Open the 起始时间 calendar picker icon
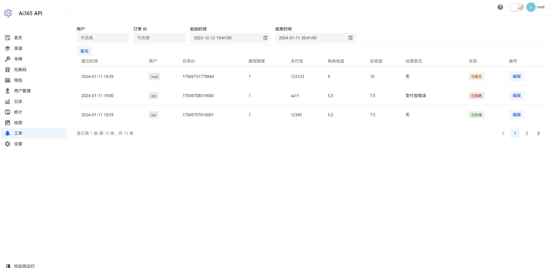The width and height of the screenshot is (551, 268). (x=265, y=38)
